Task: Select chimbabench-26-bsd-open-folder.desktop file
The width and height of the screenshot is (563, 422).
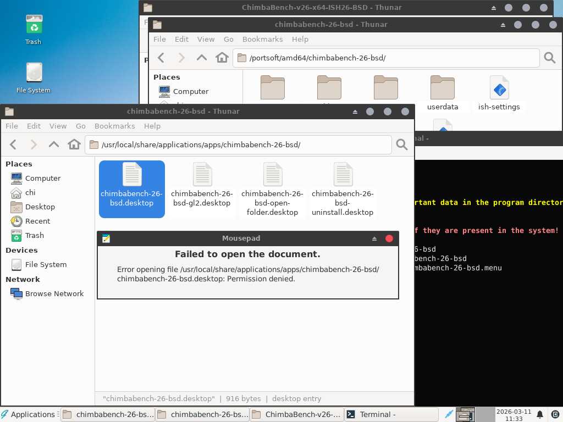Action: pyautogui.click(x=272, y=190)
